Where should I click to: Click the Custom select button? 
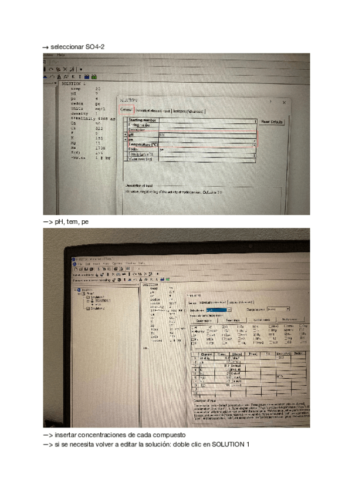click(262, 319)
